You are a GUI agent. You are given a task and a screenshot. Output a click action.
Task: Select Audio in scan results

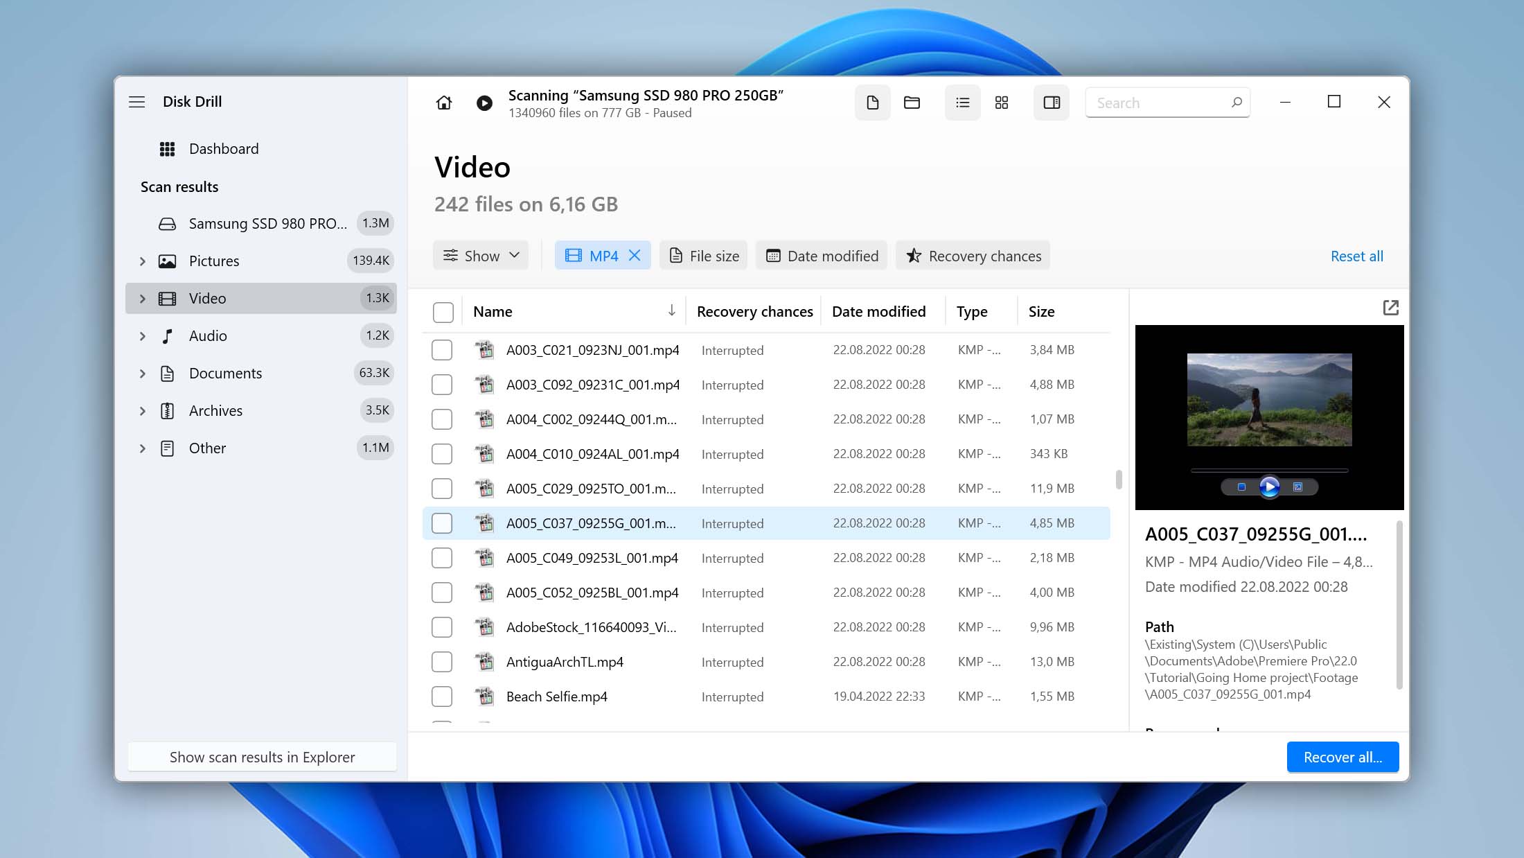pyautogui.click(x=261, y=336)
